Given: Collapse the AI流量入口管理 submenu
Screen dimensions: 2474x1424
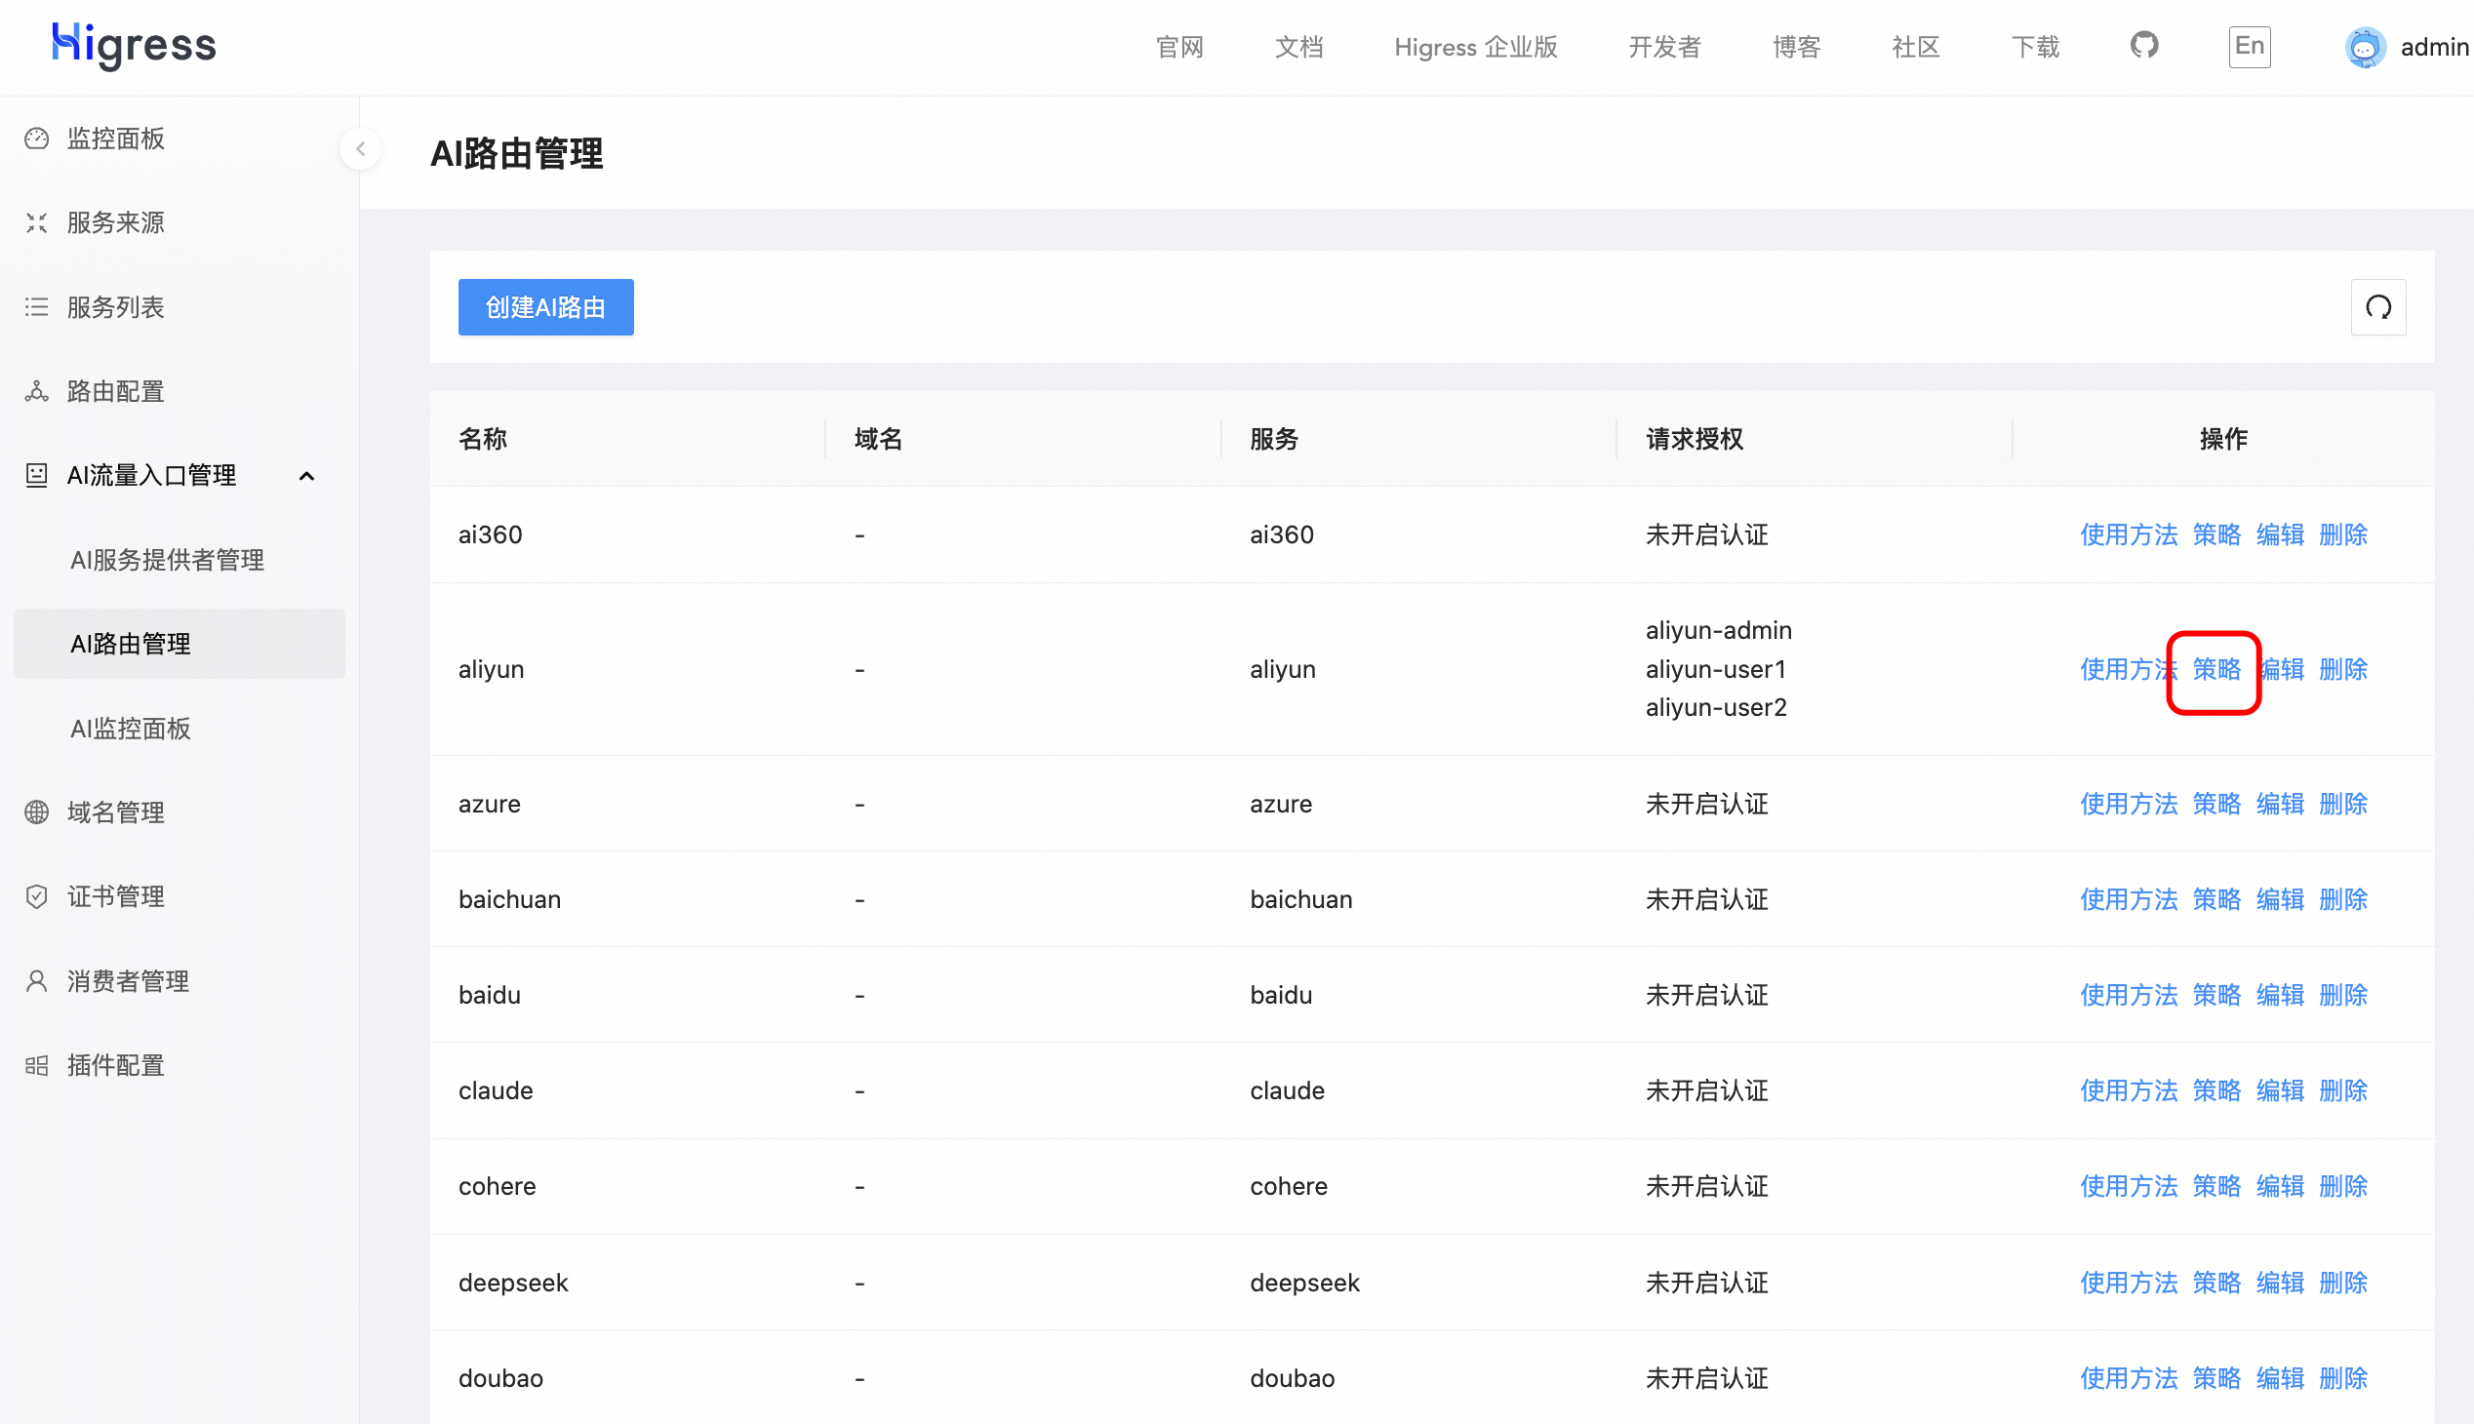Looking at the screenshot, I should tap(306, 476).
